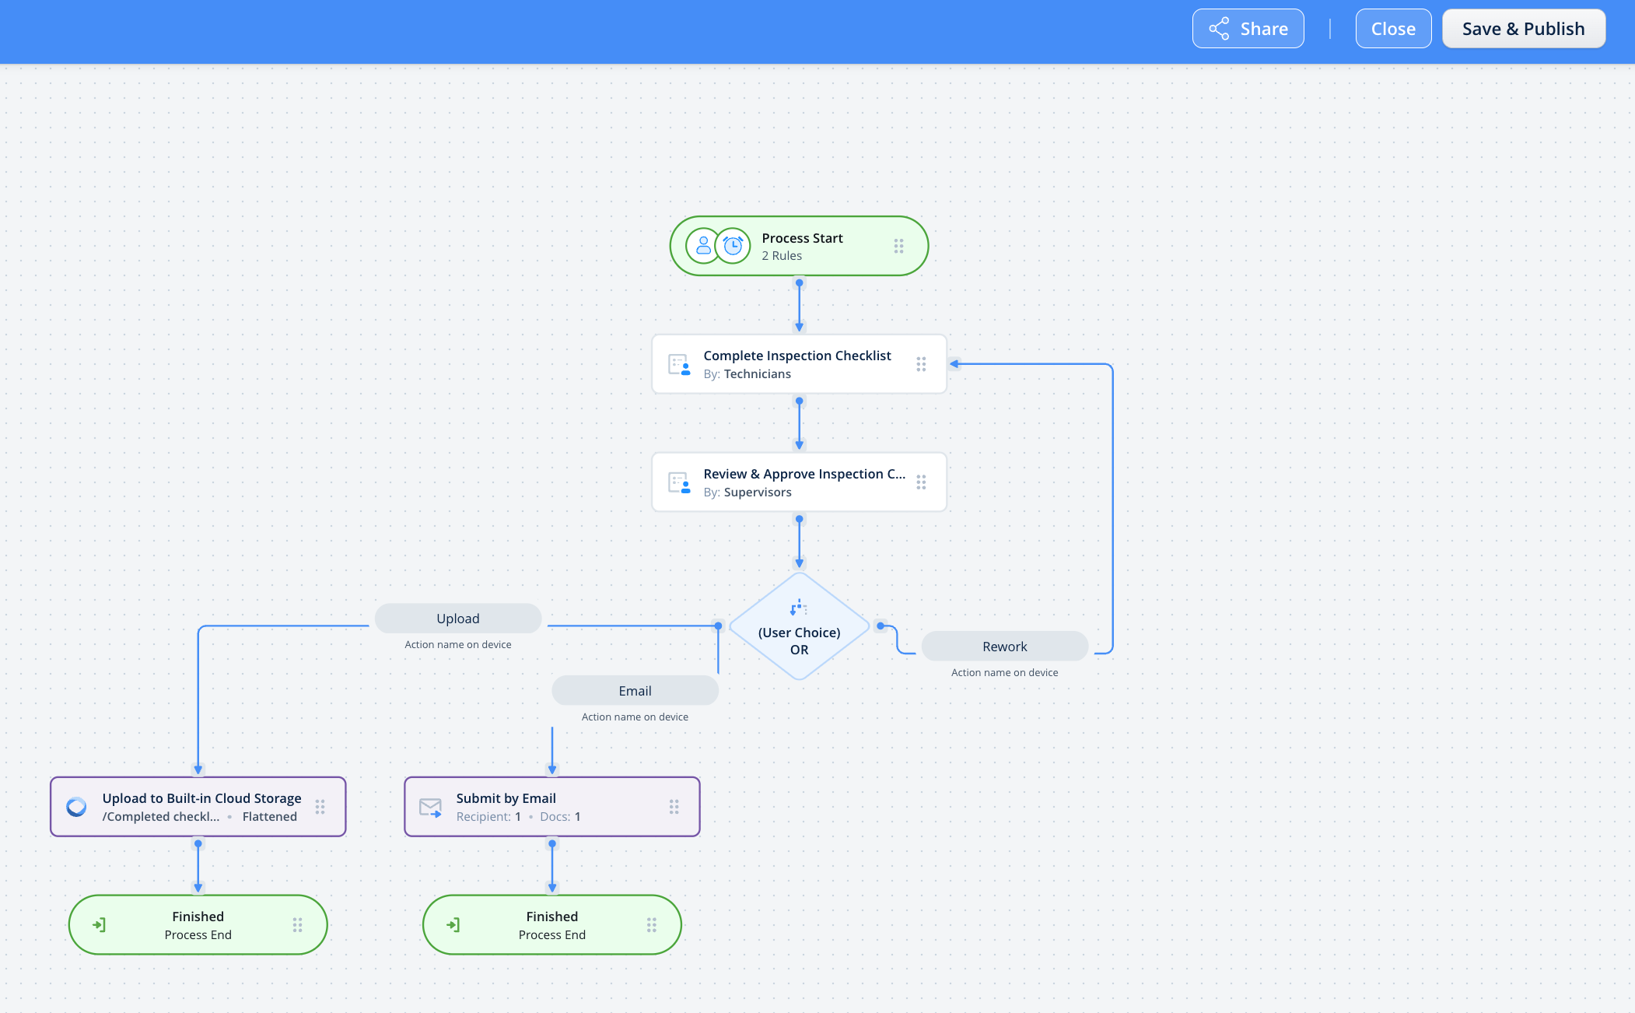Click the Complete Inspection Checklist form icon
The image size is (1635, 1013).
(x=679, y=365)
